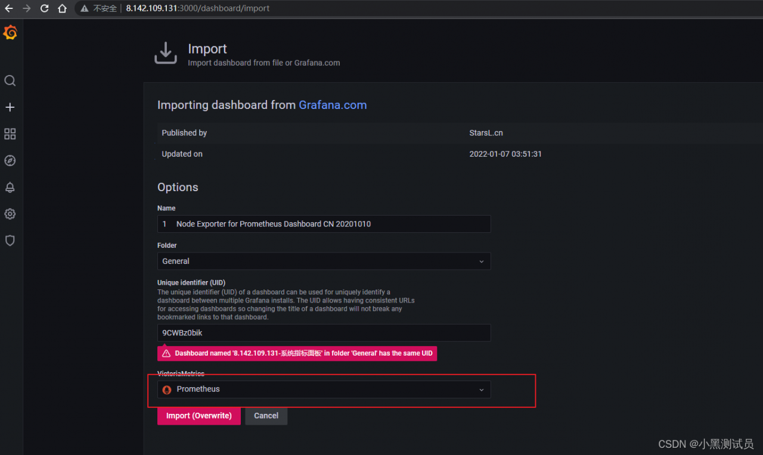Click the 'Published by' label

[x=184, y=133]
